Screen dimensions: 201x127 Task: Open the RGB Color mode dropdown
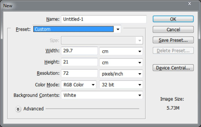79,85
